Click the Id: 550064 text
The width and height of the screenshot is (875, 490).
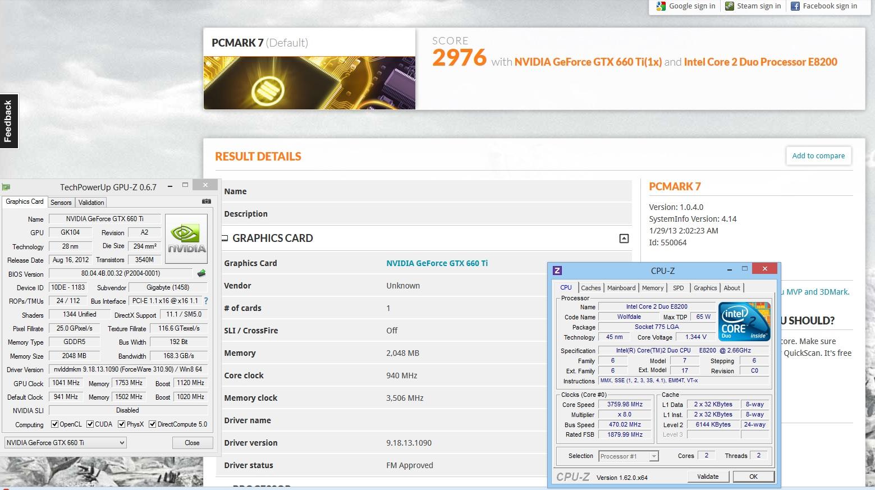[x=667, y=242]
